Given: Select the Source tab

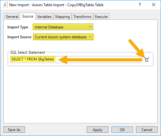Looking at the screenshot, I should pos(28,16).
